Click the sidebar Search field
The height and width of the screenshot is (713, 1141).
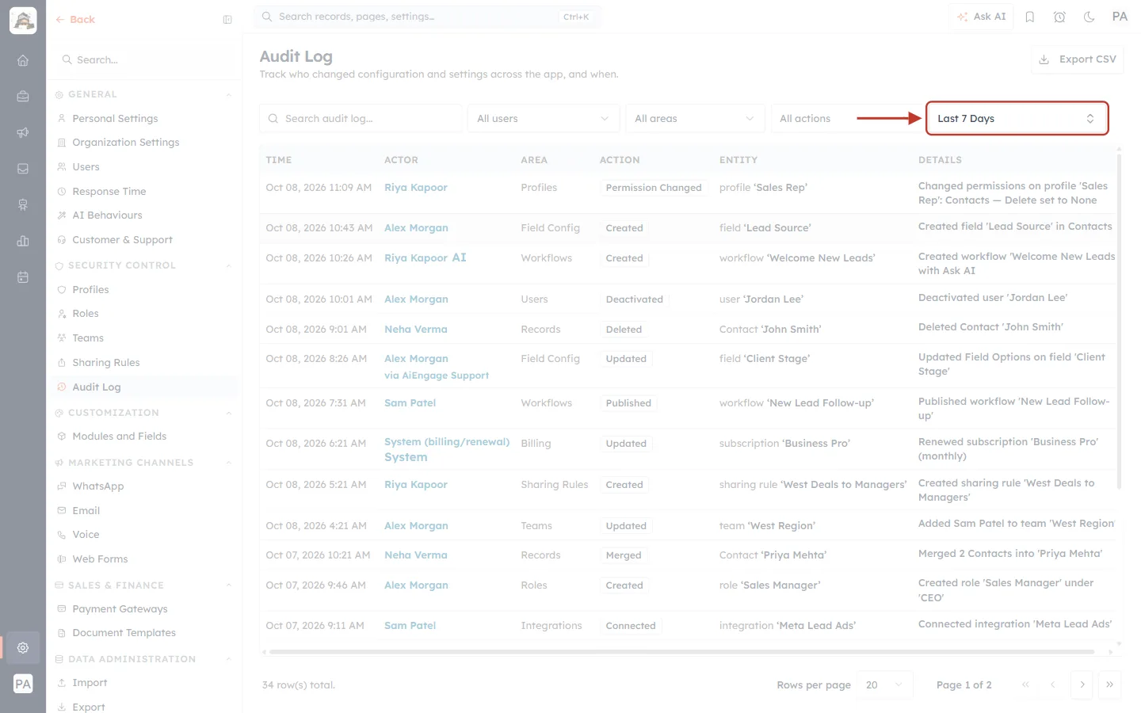[144, 60]
